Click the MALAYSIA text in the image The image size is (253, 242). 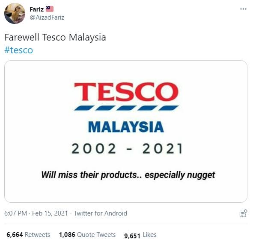click(126, 127)
